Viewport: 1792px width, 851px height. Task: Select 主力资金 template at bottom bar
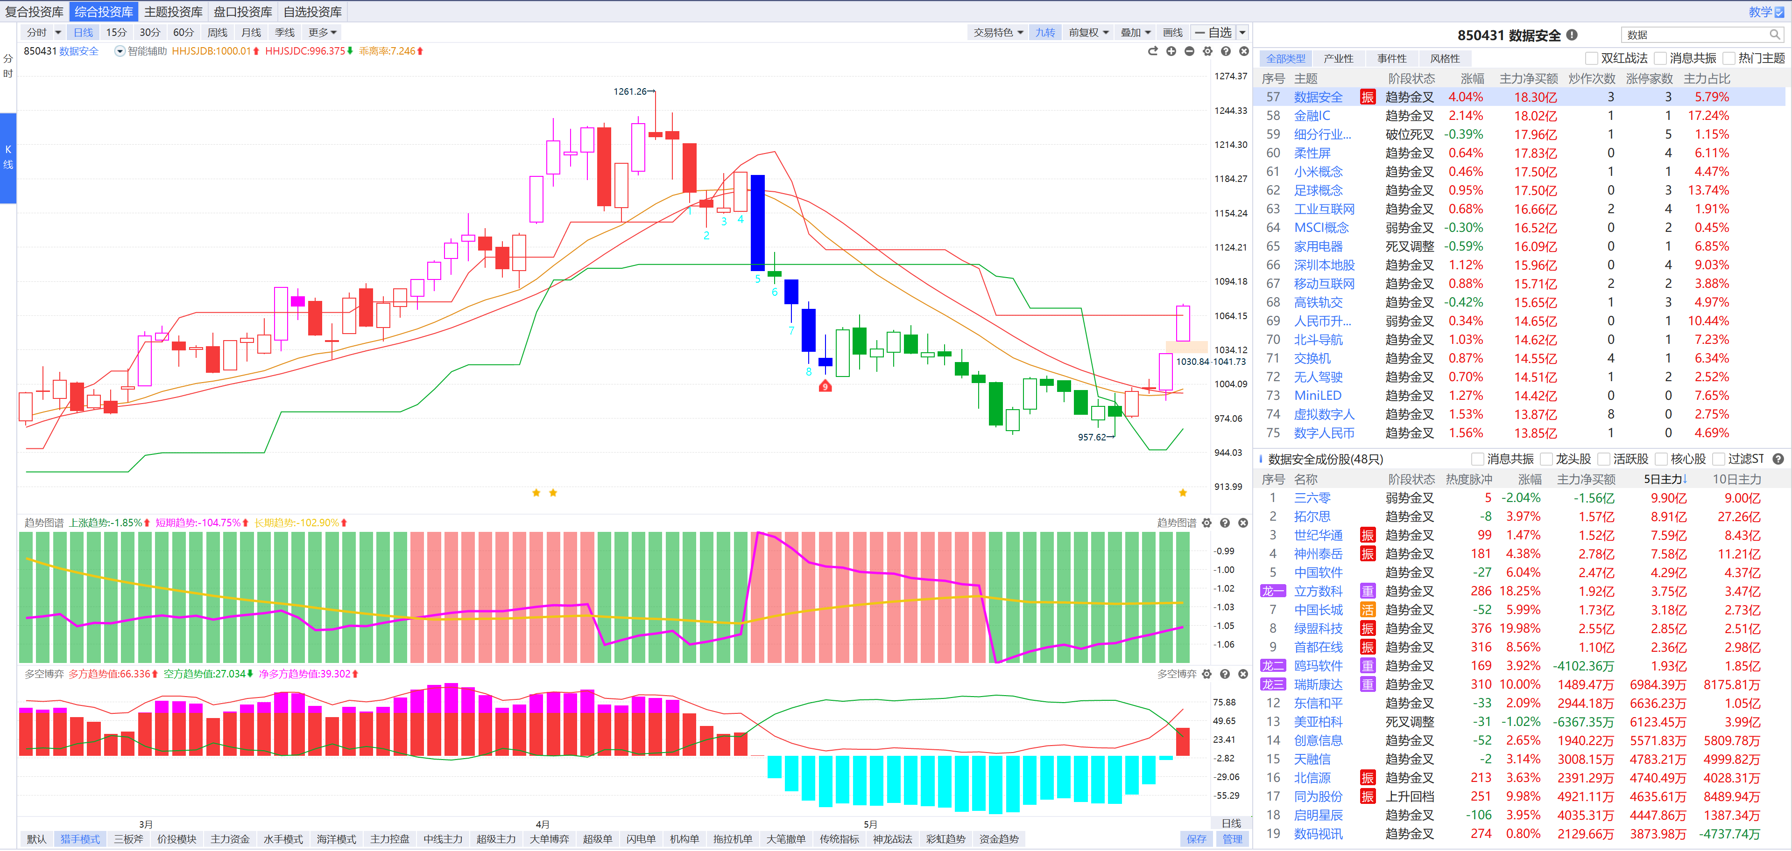click(230, 839)
